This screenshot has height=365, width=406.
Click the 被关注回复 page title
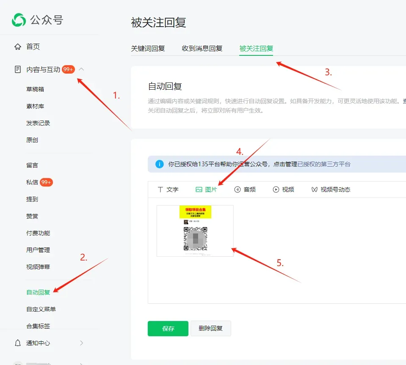click(158, 22)
